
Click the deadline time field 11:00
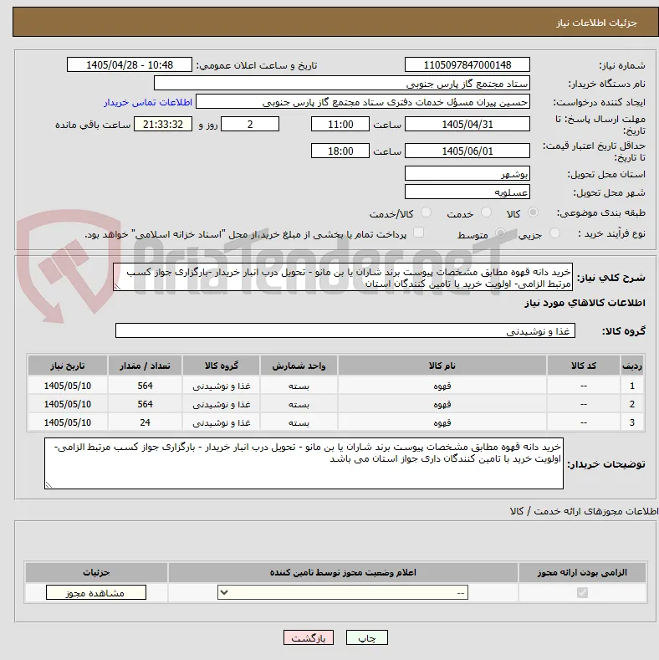tap(340, 124)
